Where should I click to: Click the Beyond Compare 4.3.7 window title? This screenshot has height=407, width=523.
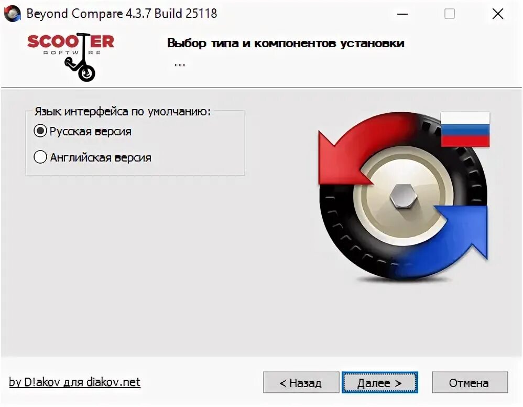point(122,14)
